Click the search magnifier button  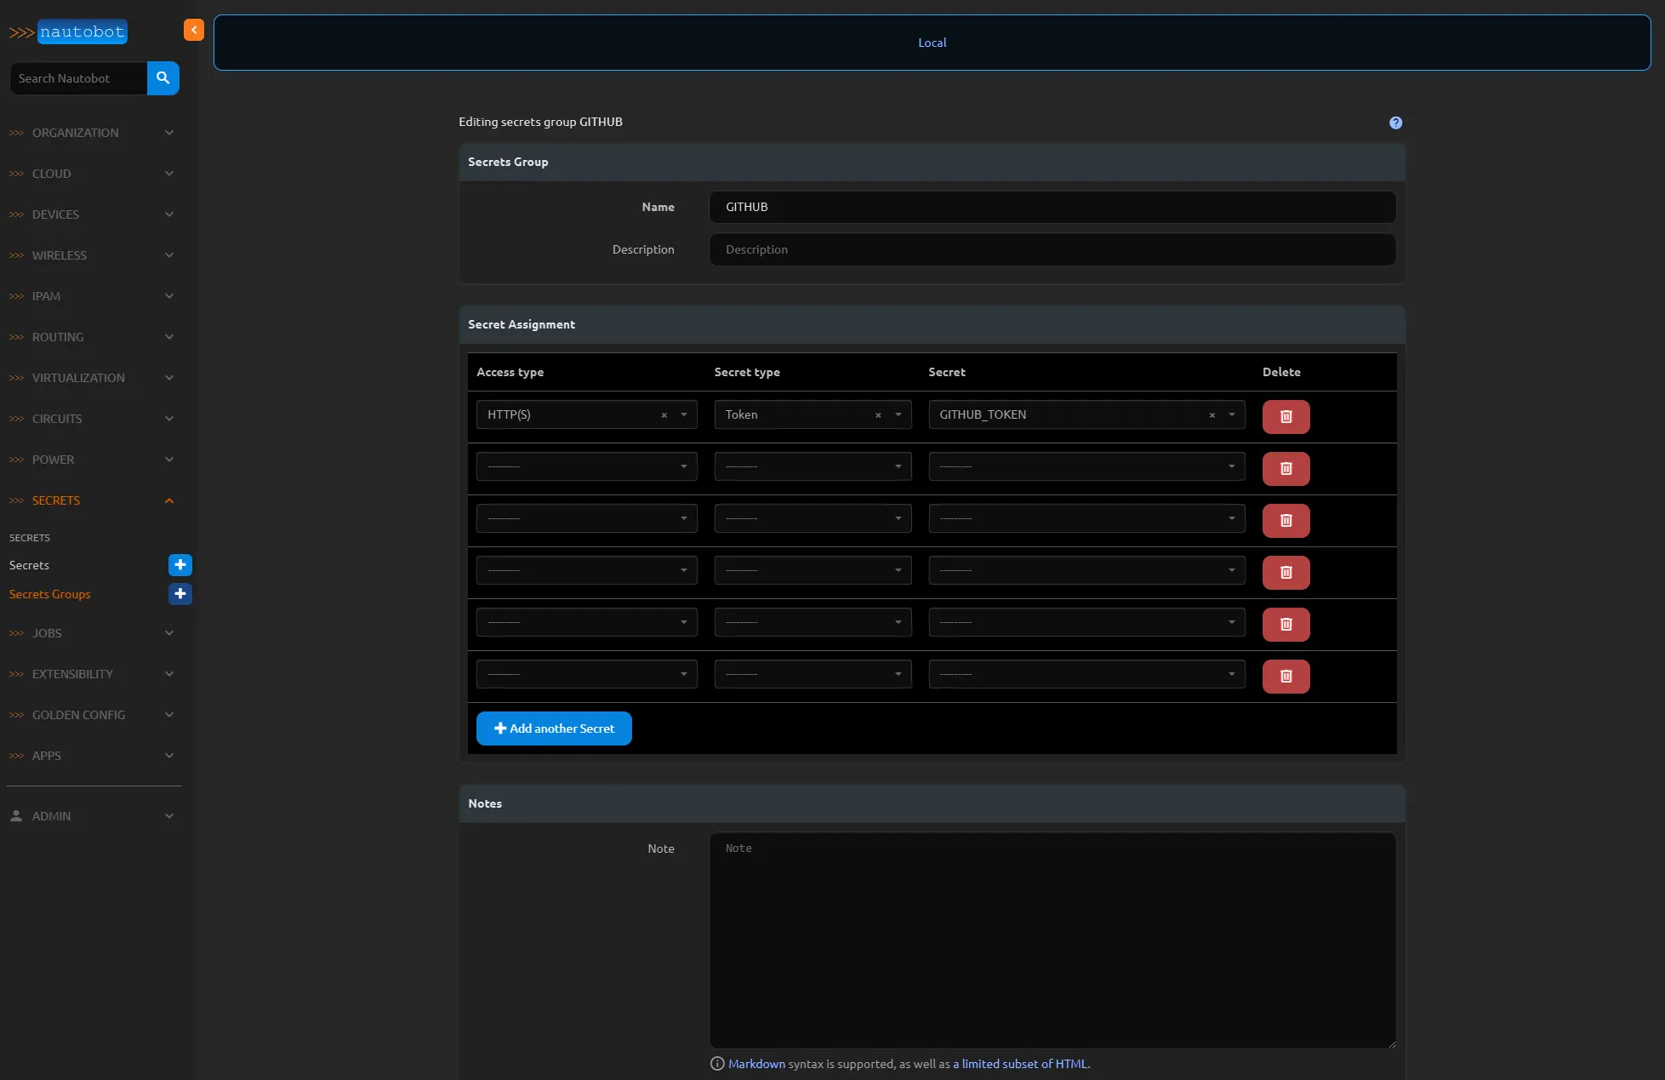pos(163,78)
